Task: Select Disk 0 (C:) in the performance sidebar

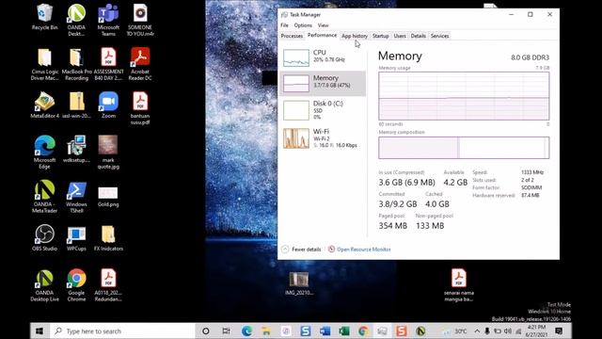Action: click(323, 110)
